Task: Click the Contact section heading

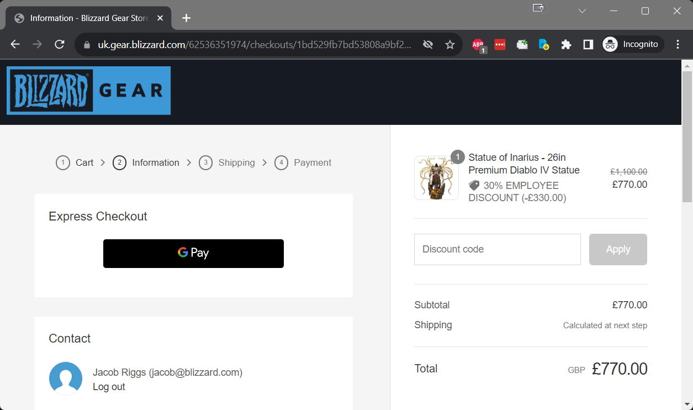Action: [x=70, y=338]
